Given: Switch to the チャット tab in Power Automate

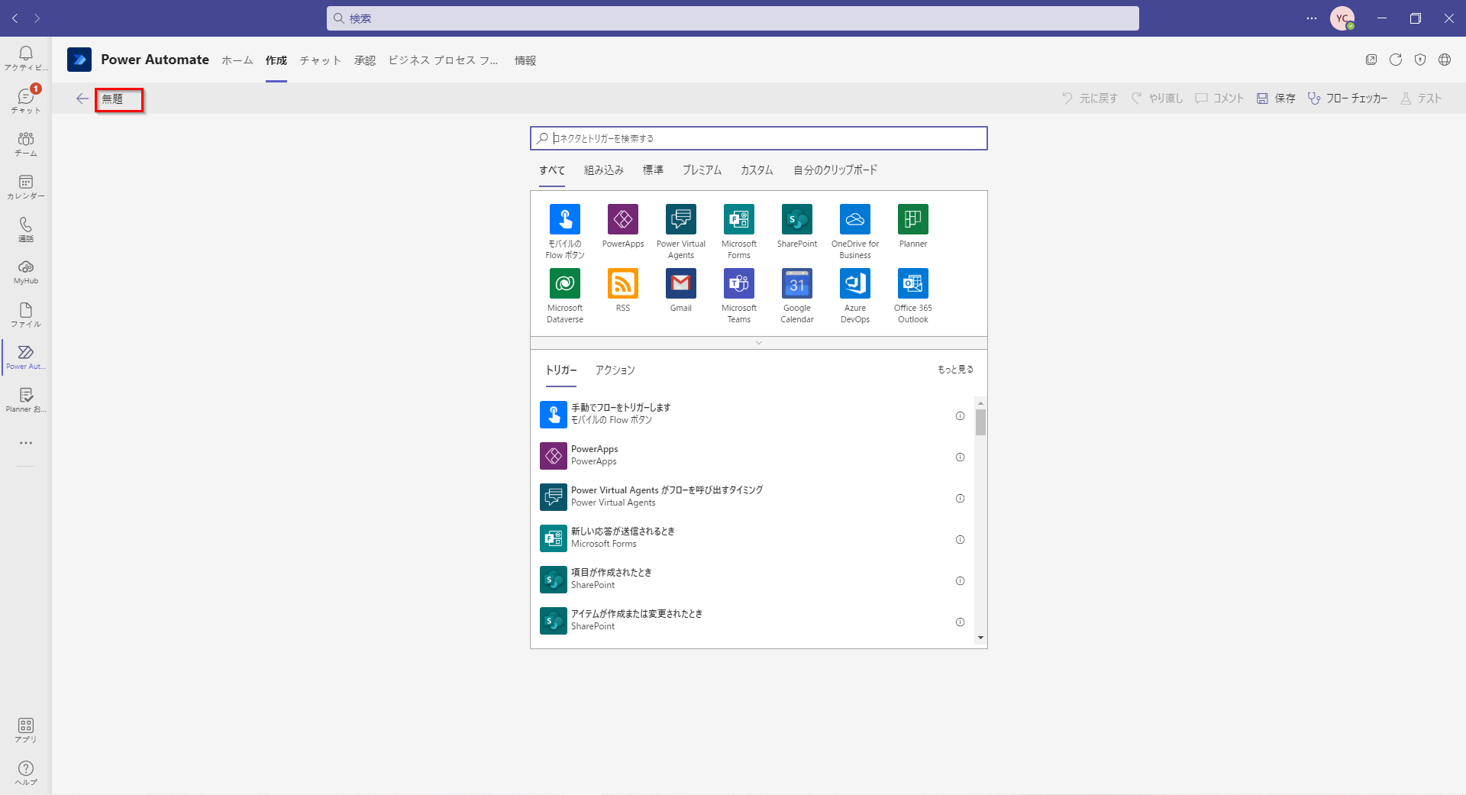Looking at the screenshot, I should [x=321, y=60].
